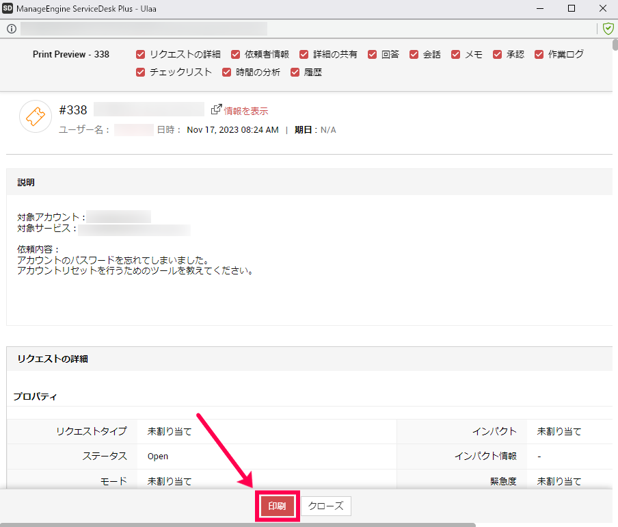618x527 pixels.
Task: Toggle the 回答 checkbox
Action: 372,55
